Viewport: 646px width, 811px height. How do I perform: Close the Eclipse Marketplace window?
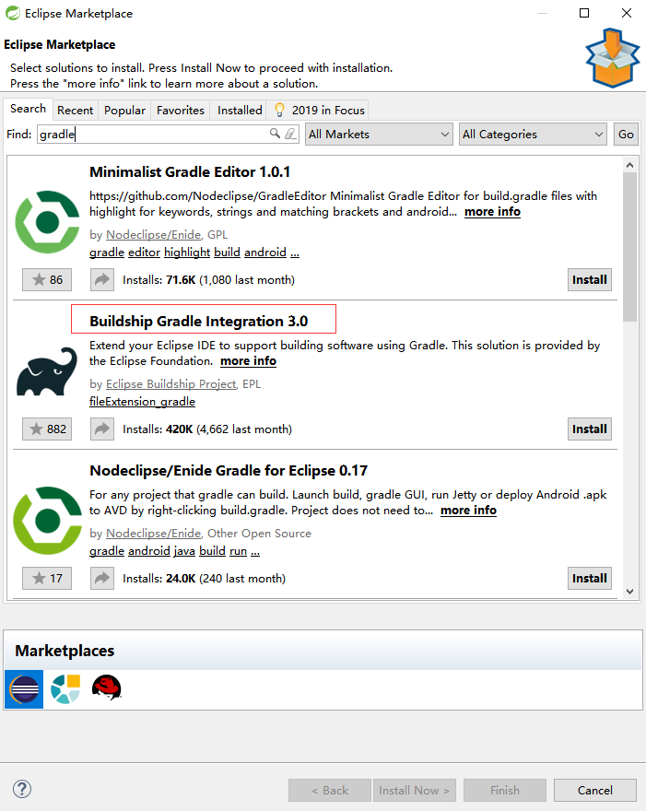coord(627,13)
